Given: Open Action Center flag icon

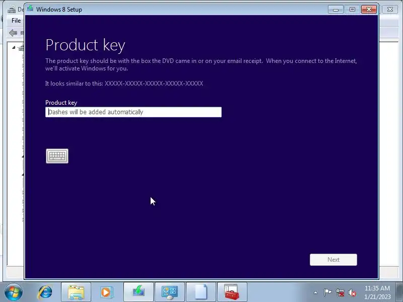Looking at the screenshot, I should coord(327,292).
